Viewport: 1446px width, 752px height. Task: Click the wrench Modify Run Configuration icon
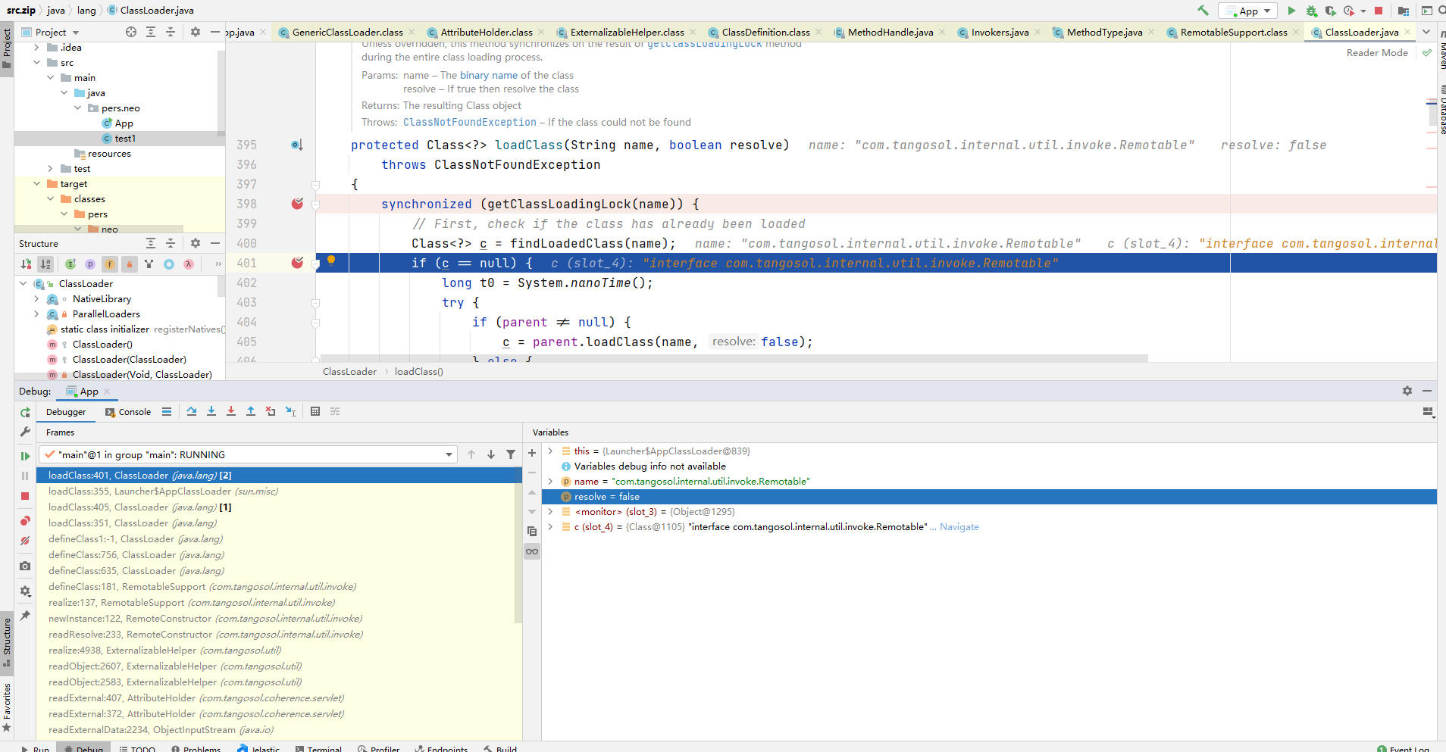[x=25, y=432]
